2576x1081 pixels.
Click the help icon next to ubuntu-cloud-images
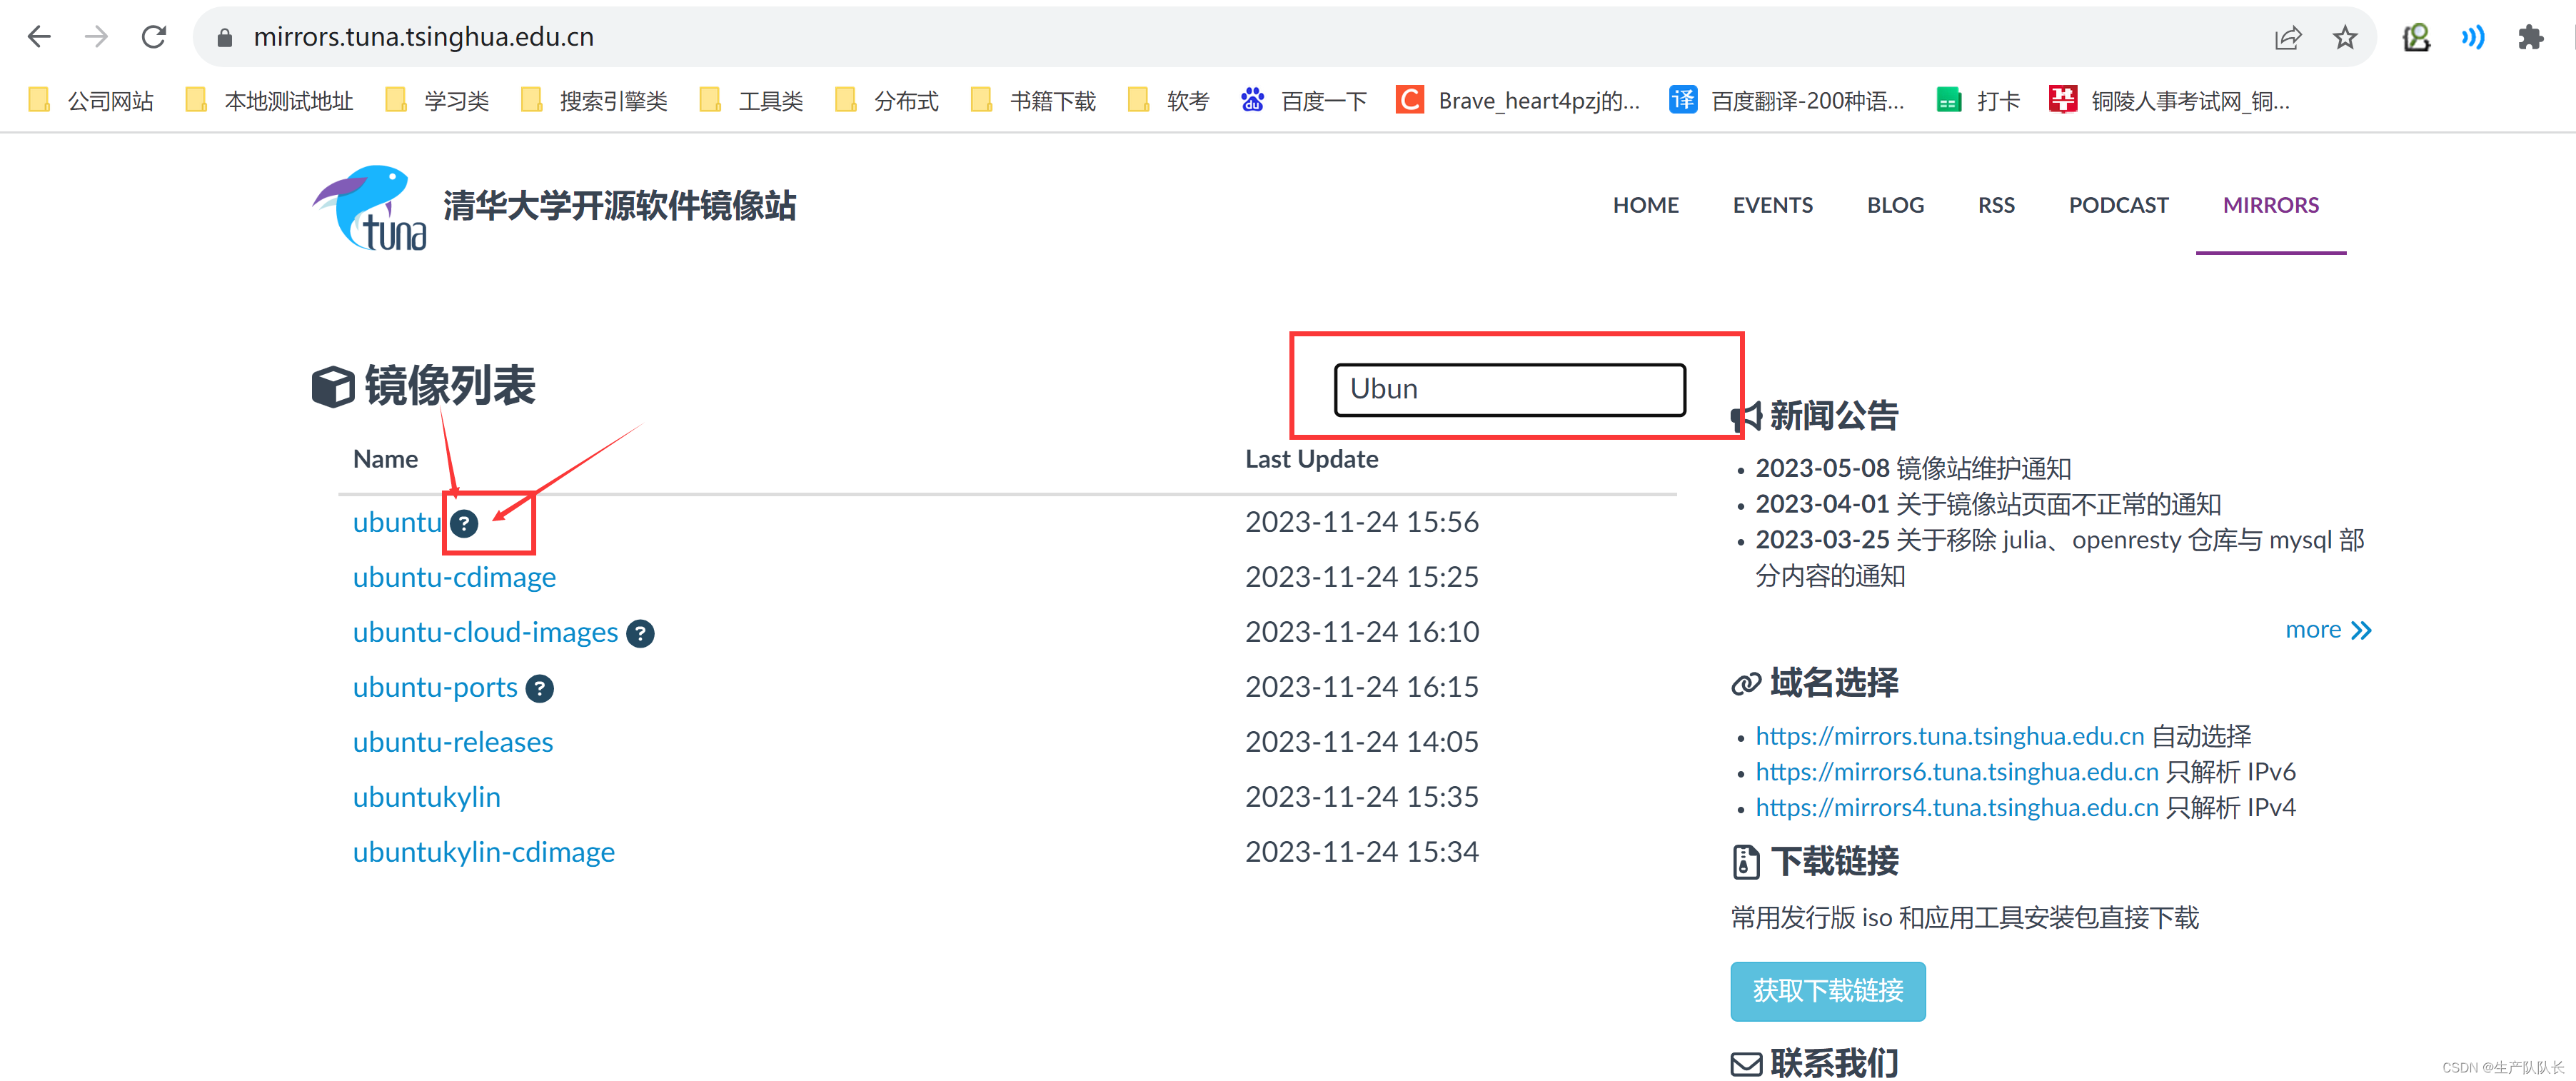[640, 633]
